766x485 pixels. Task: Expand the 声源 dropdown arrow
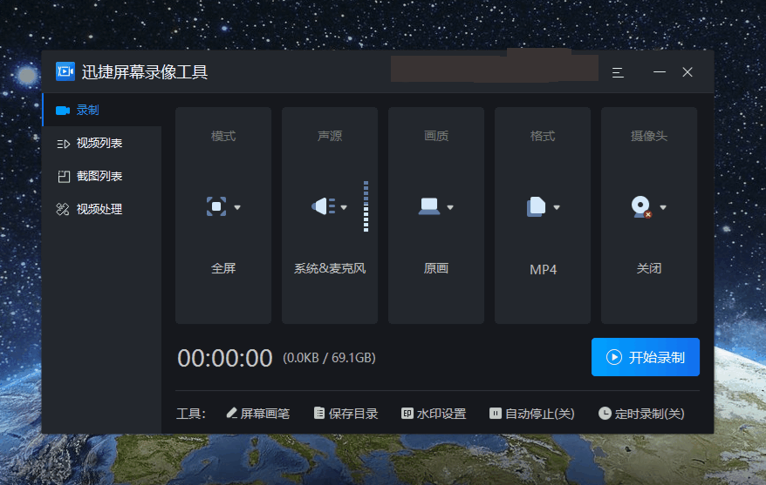tap(344, 207)
